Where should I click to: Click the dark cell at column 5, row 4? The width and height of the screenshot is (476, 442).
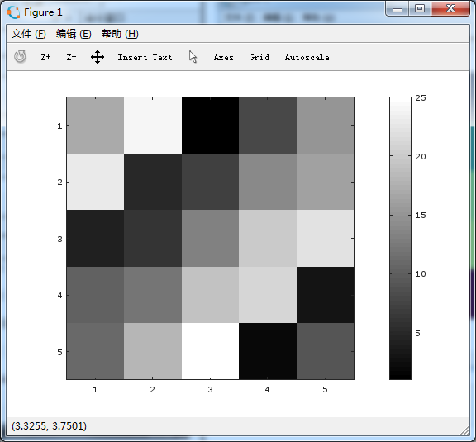click(325, 295)
